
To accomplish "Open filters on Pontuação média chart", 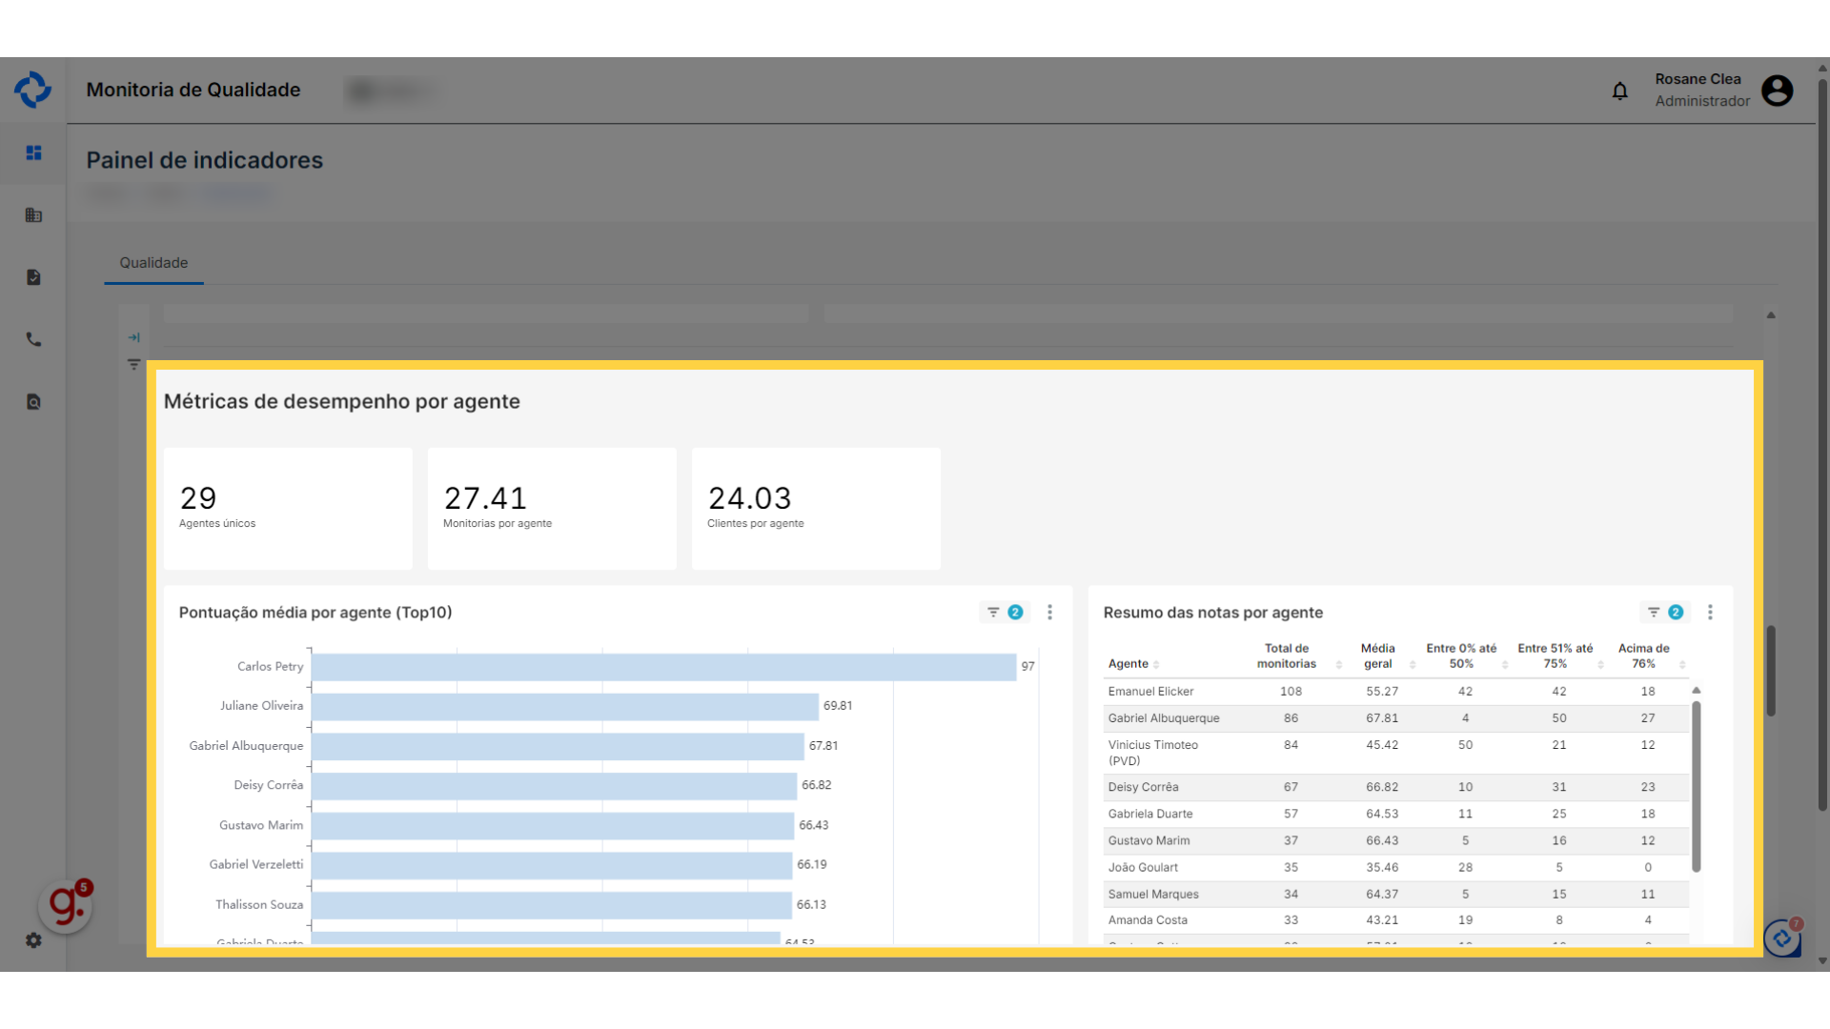I will pos(1004,613).
